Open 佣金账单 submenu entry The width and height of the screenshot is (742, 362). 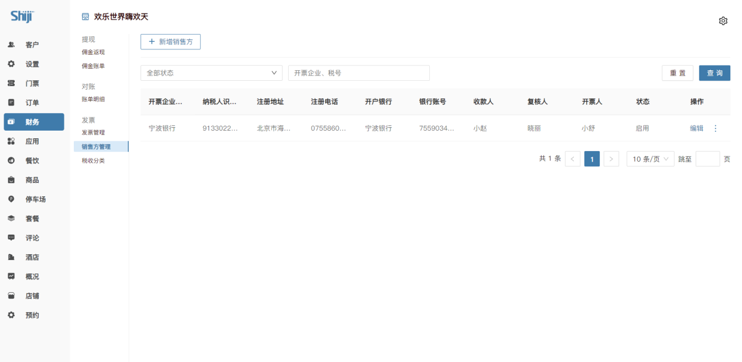pyautogui.click(x=93, y=66)
